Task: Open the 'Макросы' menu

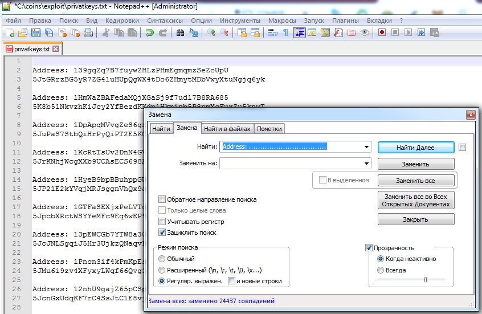Action: [282, 21]
